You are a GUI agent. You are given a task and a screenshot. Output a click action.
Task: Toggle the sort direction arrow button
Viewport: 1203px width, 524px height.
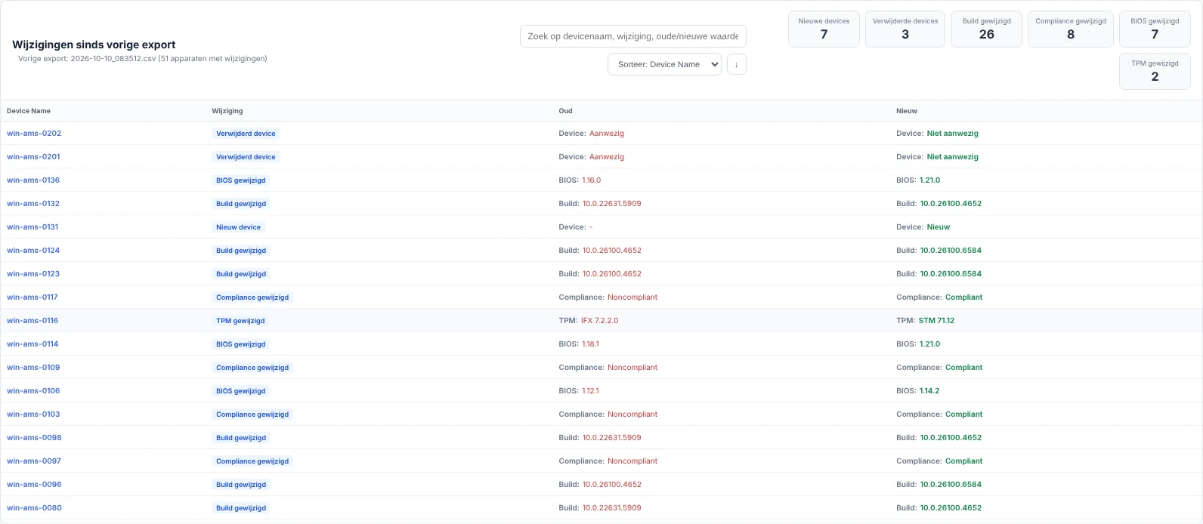737,64
